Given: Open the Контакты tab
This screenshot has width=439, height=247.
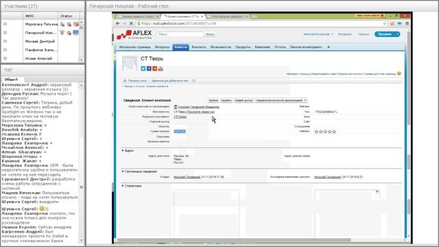Looking at the screenshot, I should pos(199,47).
